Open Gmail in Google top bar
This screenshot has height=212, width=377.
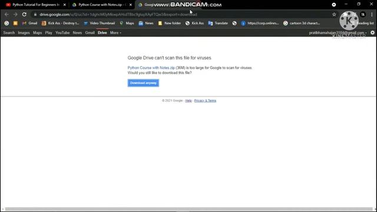[x=90, y=33]
